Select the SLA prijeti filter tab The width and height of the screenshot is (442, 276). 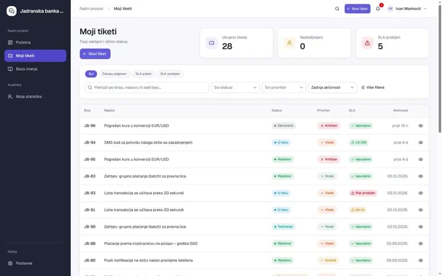[x=143, y=74]
